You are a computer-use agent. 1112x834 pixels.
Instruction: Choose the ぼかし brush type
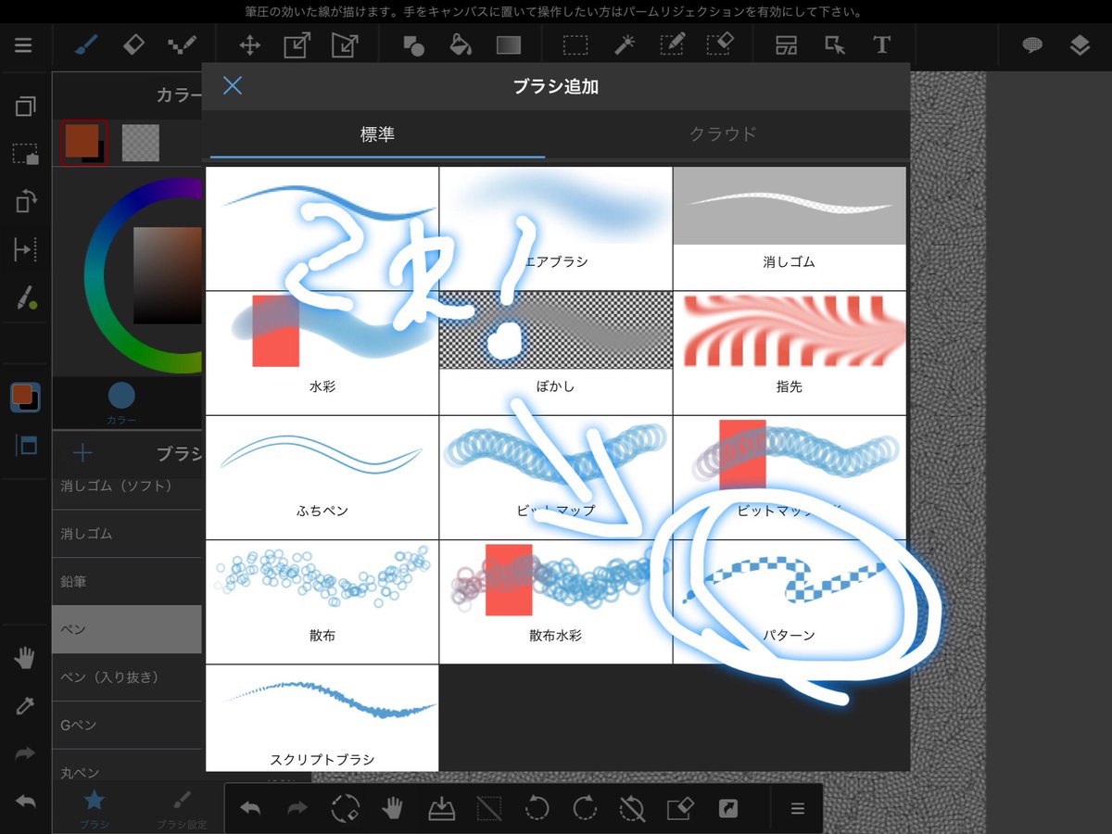click(x=556, y=353)
